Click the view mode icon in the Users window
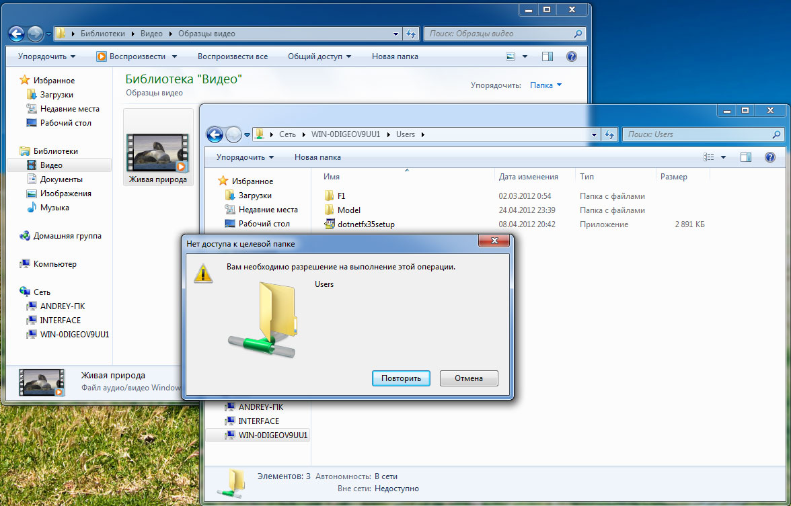The width and height of the screenshot is (791, 506). (x=708, y=157)
